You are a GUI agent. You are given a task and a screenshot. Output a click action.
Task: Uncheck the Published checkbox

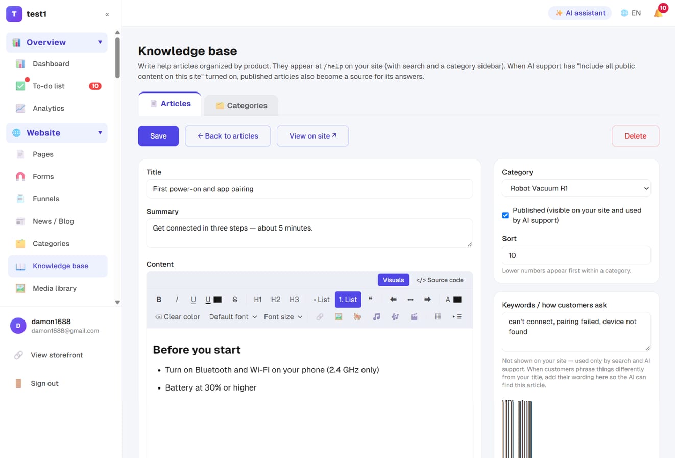505,215
